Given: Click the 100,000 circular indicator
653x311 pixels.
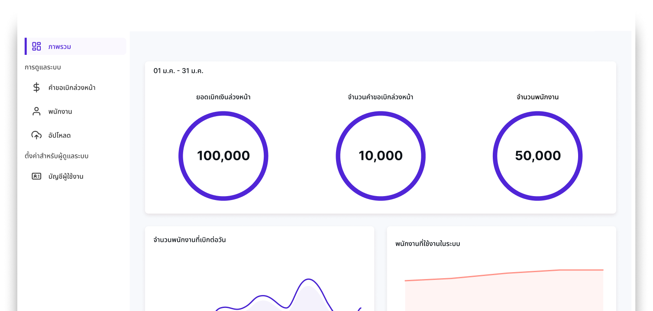Looking at the screenshot, I should point(223,155).
